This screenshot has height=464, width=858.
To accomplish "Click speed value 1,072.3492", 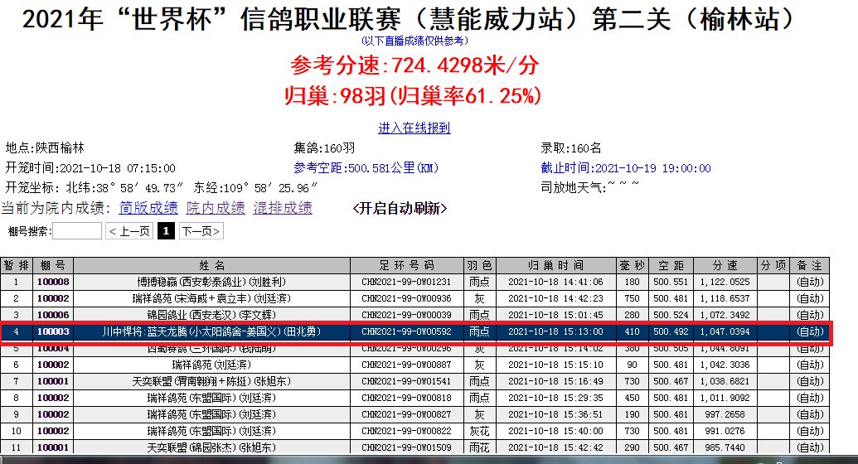I will (725, 315).
